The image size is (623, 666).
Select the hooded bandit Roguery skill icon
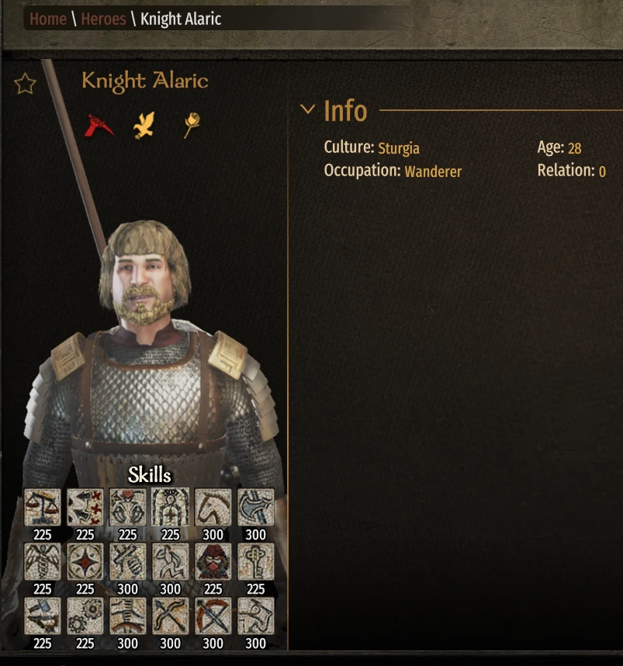pos(213,561)
